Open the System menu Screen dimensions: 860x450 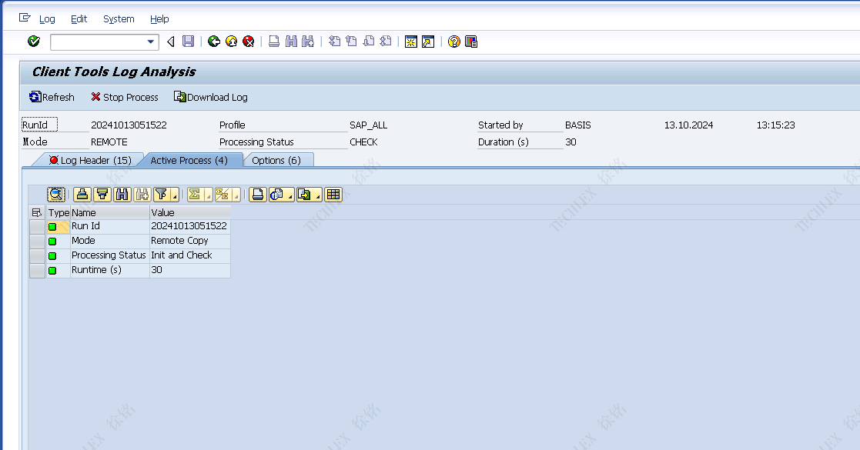(x=119, y=18)
